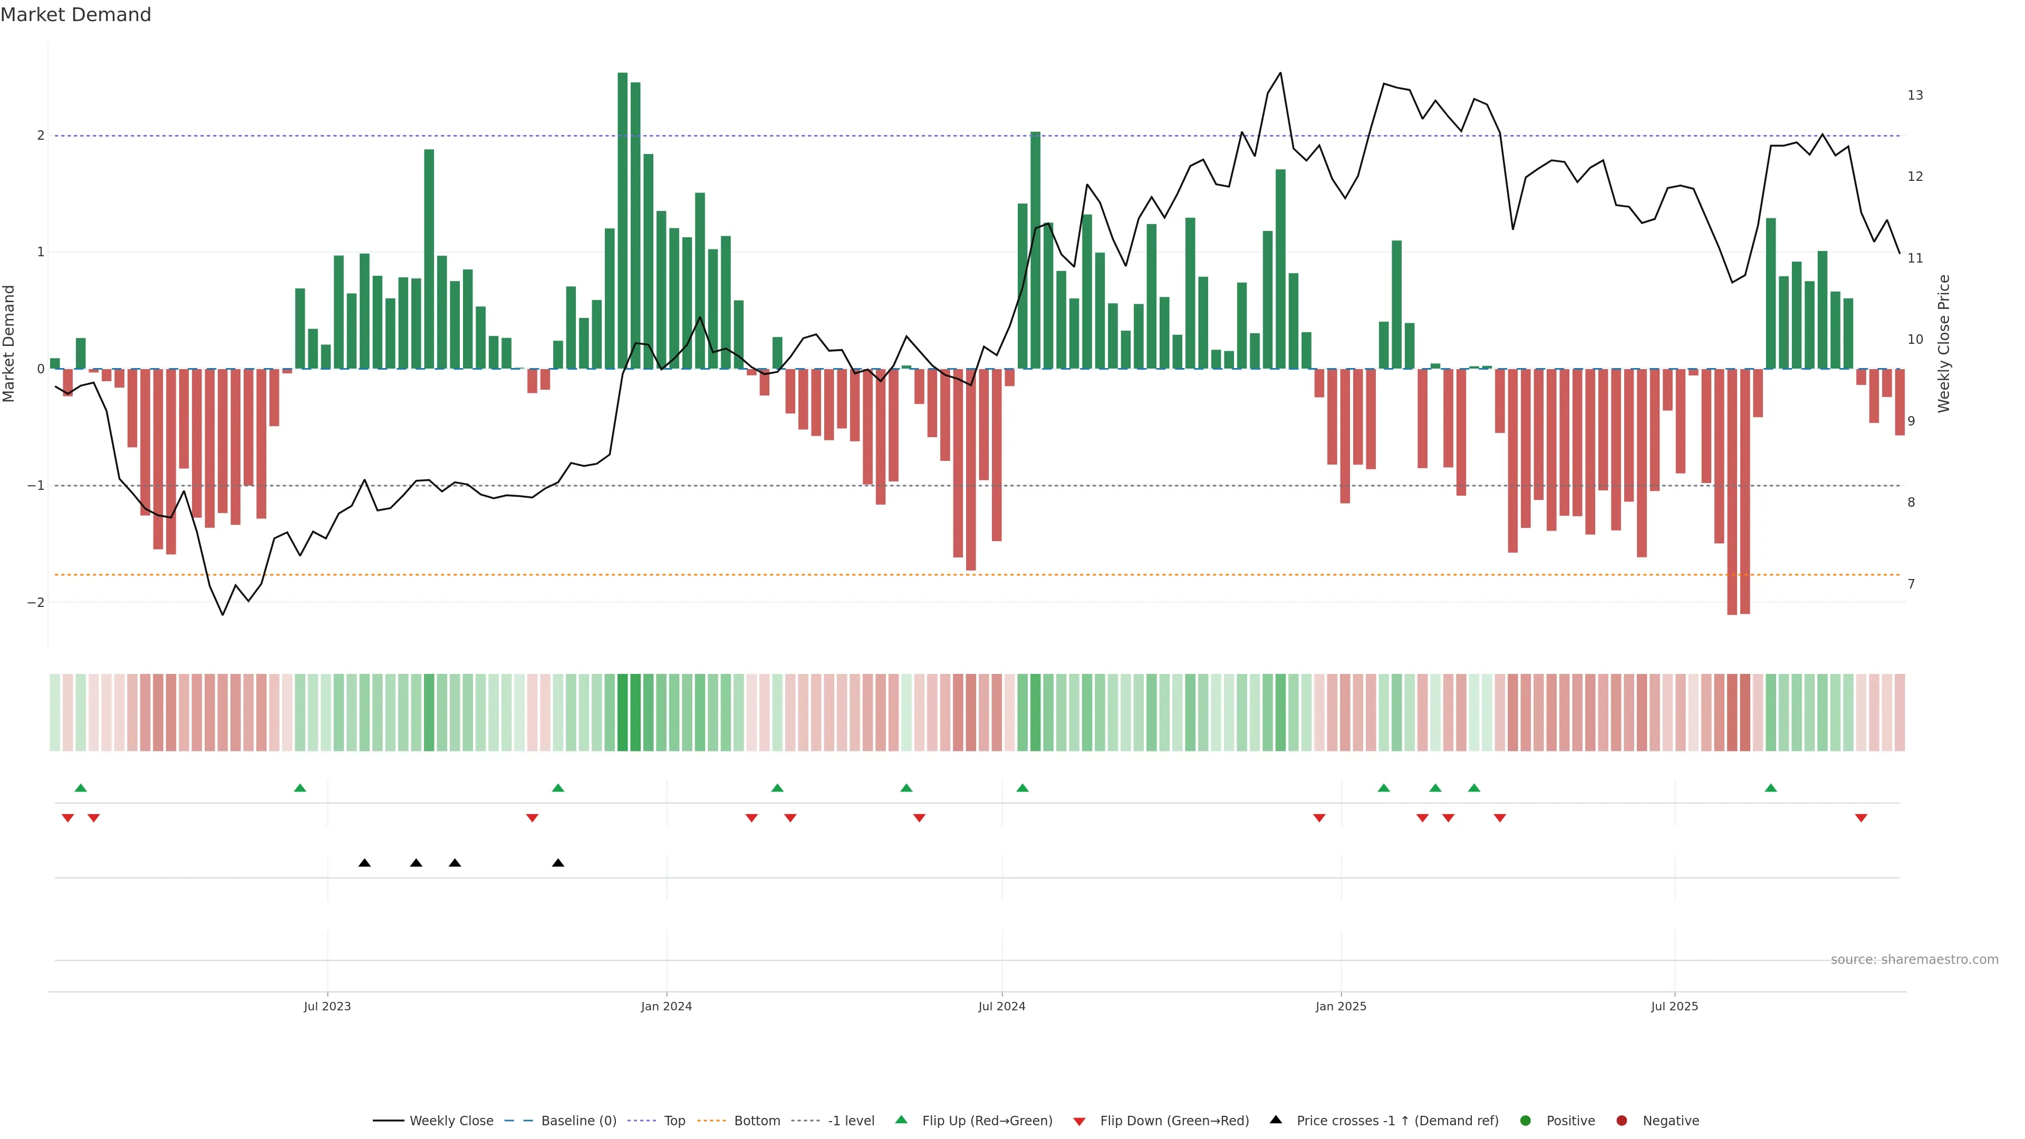Image resolution: width=2025 pixels, height=1139 pixels.
Task: Click the Weekly Close Price axis title
Action: click(x=1943, y=343)
